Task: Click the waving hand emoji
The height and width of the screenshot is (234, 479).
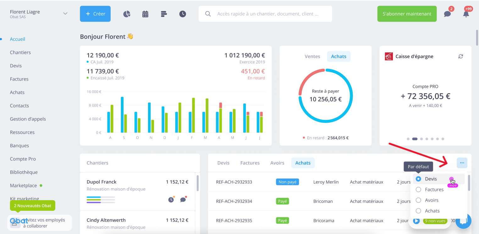Action: (x=130, y=36)
